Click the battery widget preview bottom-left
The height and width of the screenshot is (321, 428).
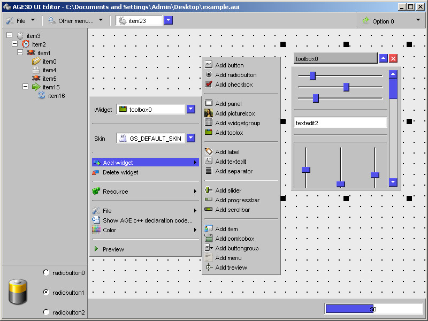[x=18, y=291]
